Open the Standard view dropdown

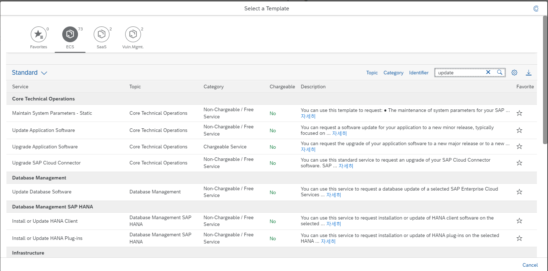click(29, 73)
